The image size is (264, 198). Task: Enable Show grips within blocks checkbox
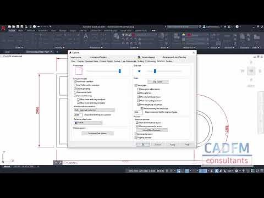(x=139, y=89)
